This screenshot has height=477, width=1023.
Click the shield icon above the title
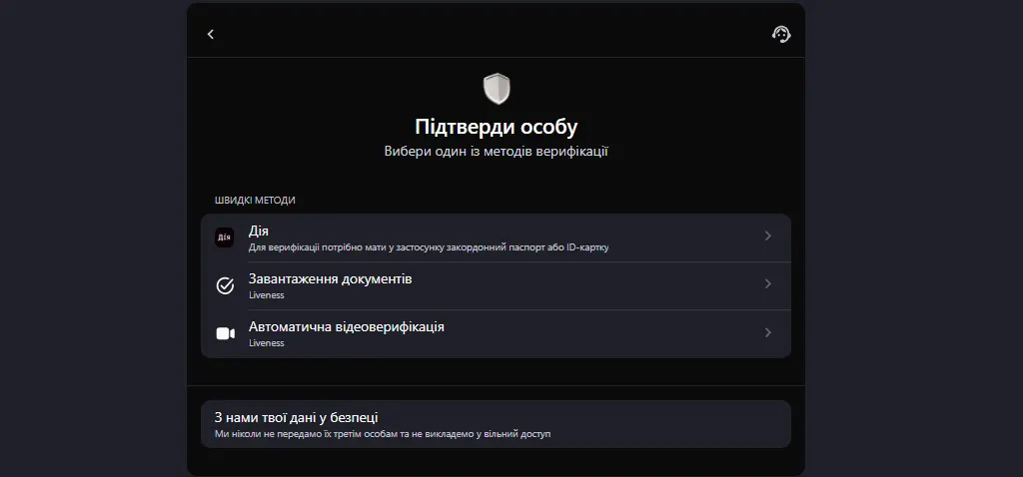497,89
